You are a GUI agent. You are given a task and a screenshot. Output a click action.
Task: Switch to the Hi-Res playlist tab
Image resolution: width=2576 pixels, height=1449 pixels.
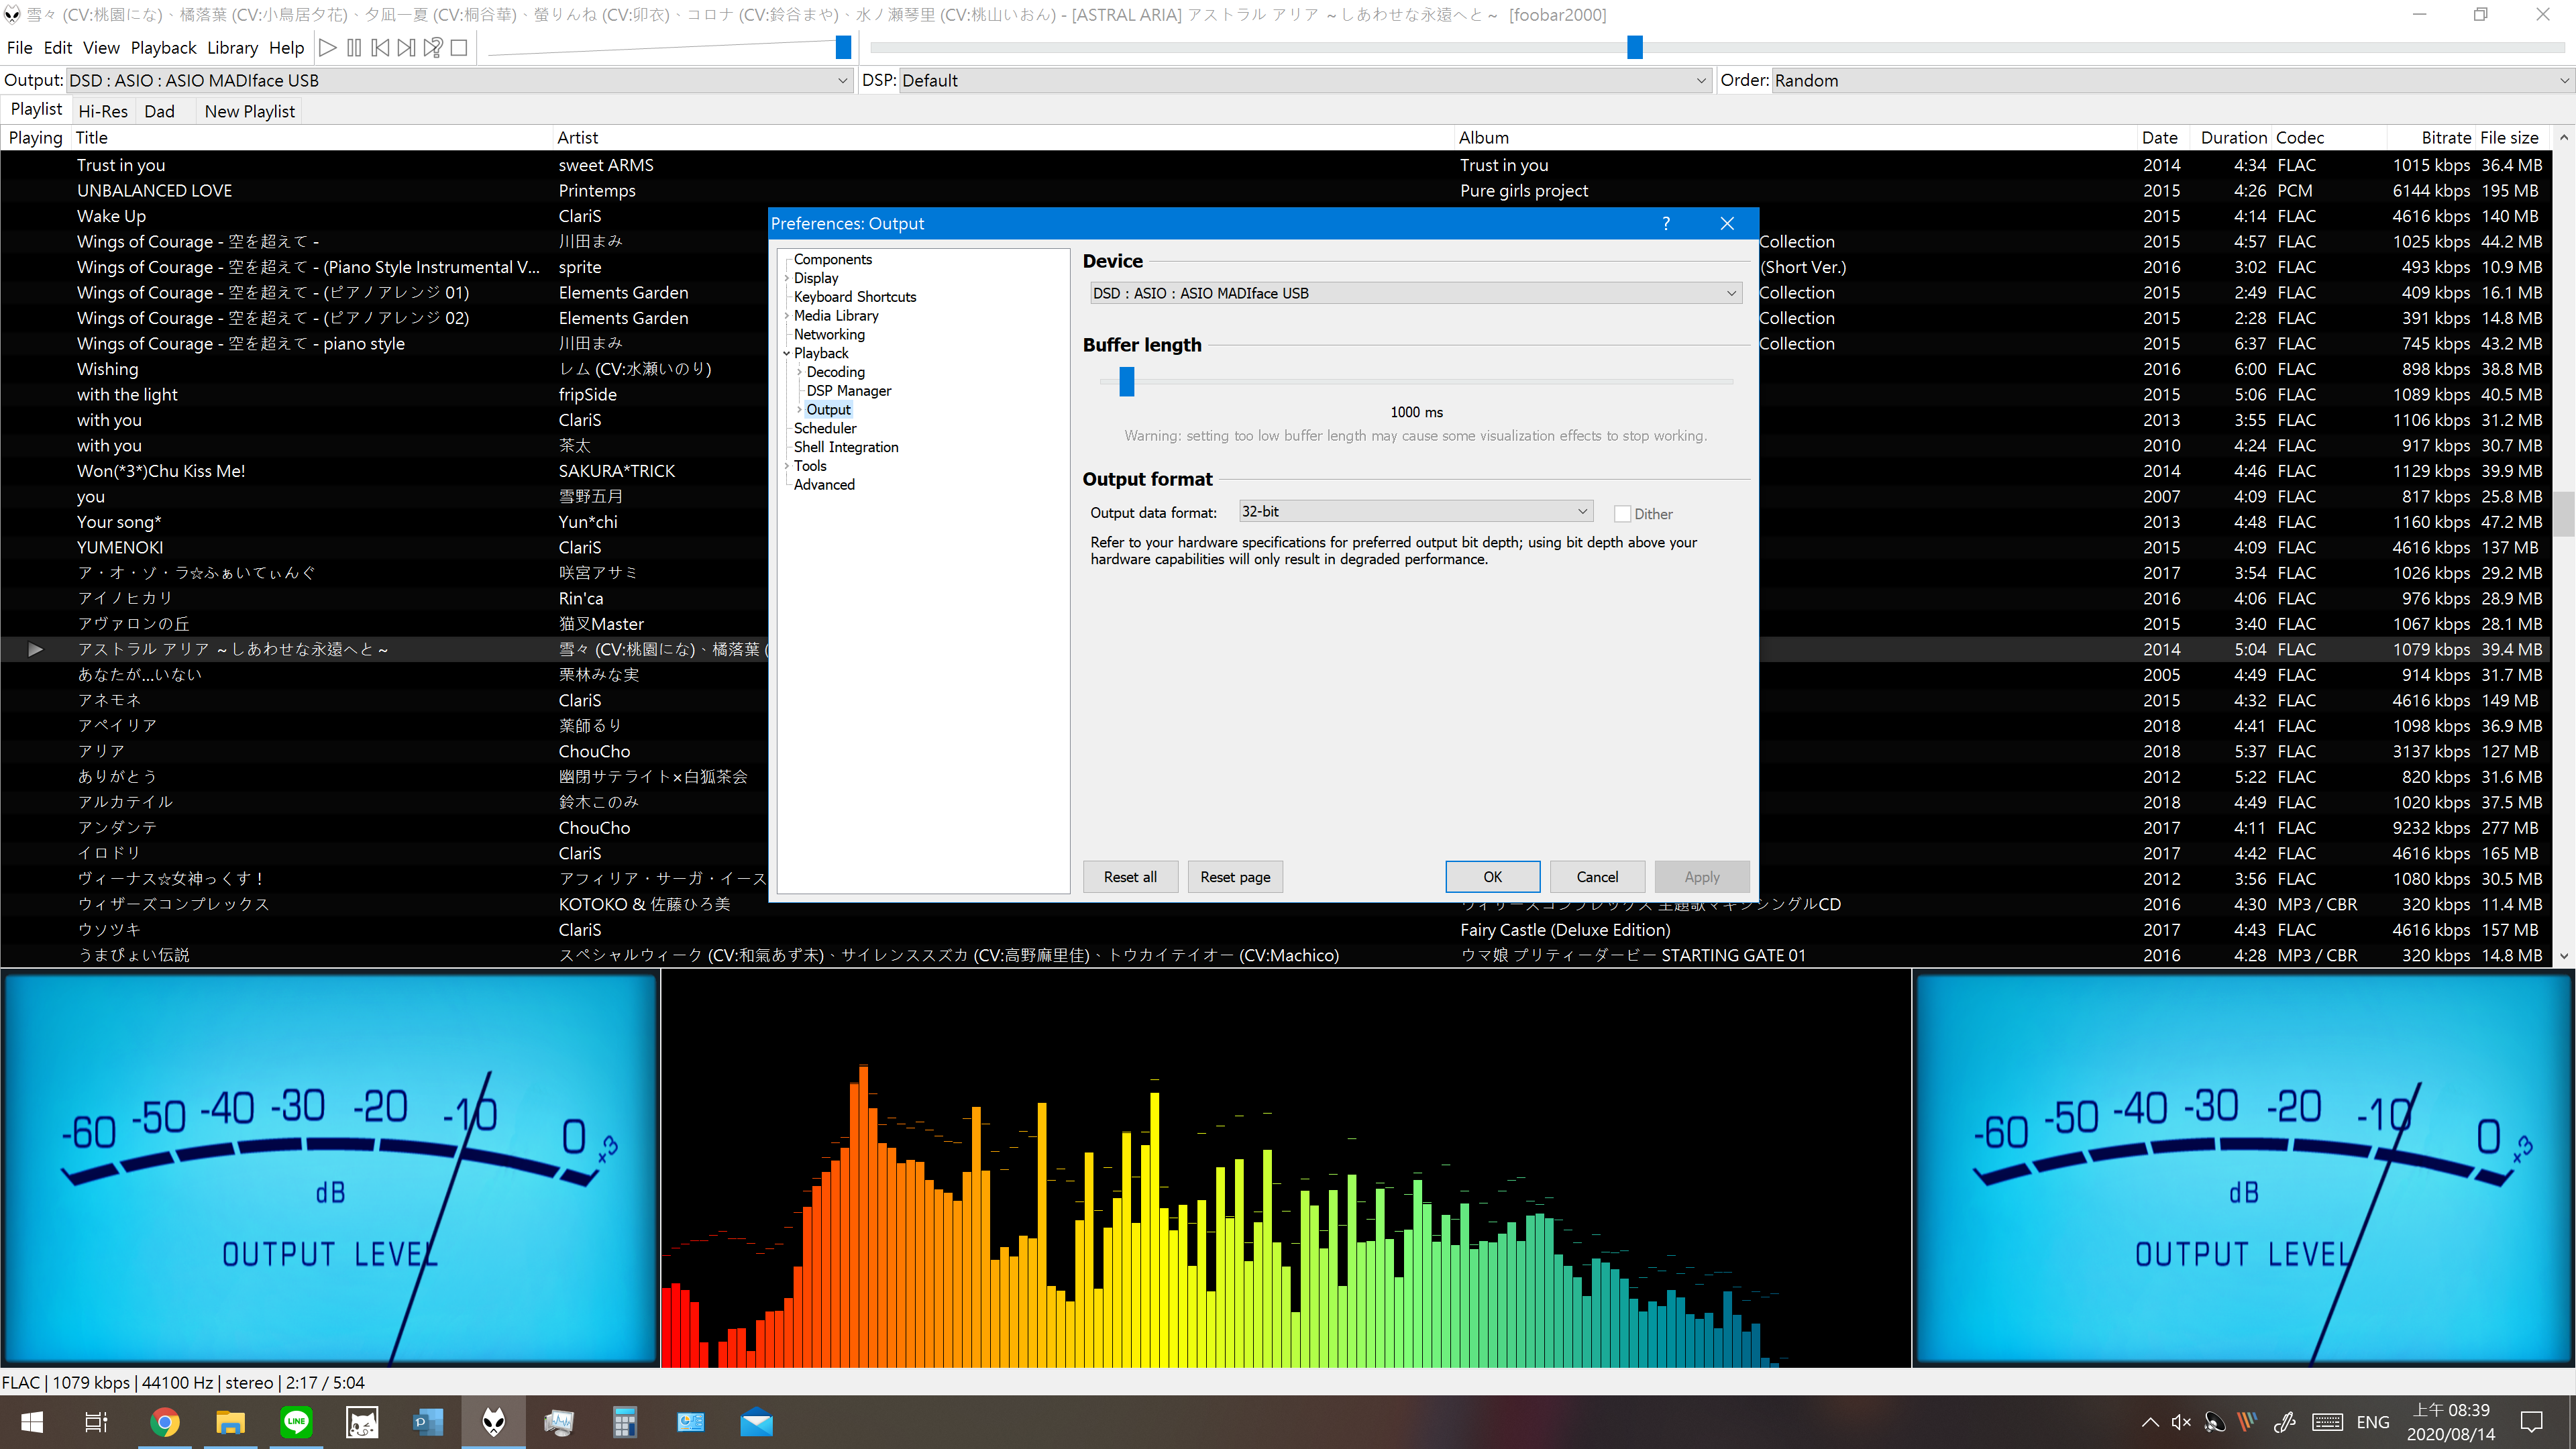point(103,111)
